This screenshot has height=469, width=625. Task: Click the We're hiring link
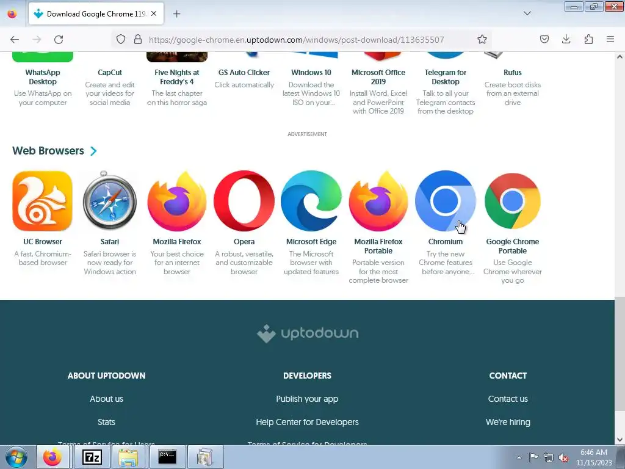coord(508,422)
